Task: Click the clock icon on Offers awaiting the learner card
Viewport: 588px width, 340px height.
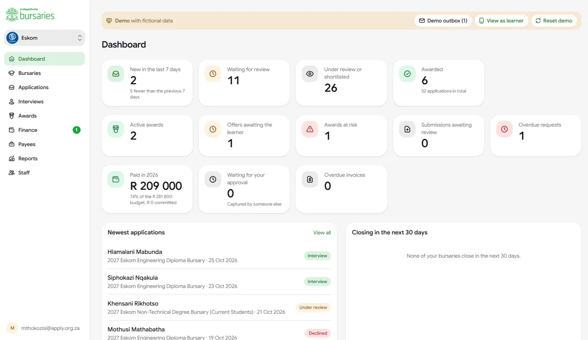Action: pyautogui.click(x=213, y=129)
